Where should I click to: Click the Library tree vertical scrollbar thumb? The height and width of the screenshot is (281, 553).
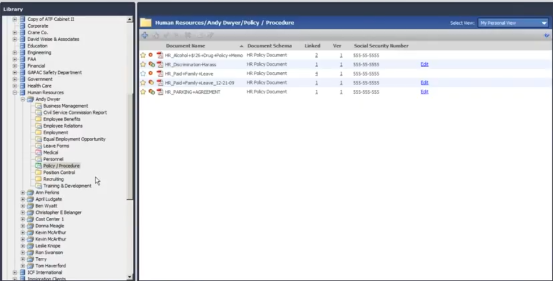(x=130, y=147)
